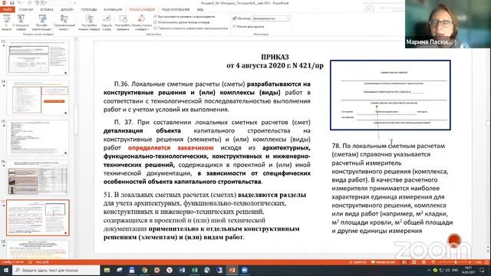The width and height of the screenshot is (491, 276).
Task: Open Word from the taskbar
Action: point(182,270)
